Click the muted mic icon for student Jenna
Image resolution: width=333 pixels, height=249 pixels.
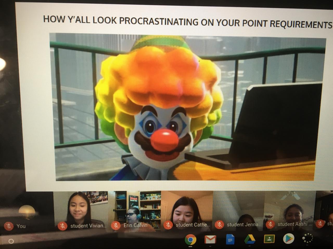[219, 224]
